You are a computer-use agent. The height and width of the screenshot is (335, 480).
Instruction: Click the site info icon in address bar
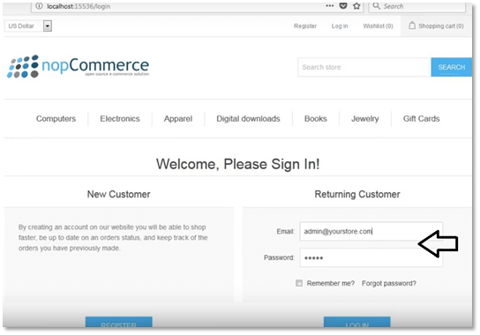(x=39, y=6)
